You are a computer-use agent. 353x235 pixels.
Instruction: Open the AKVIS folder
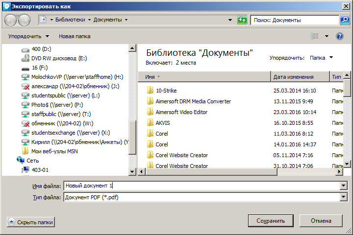tap(162, 123)
